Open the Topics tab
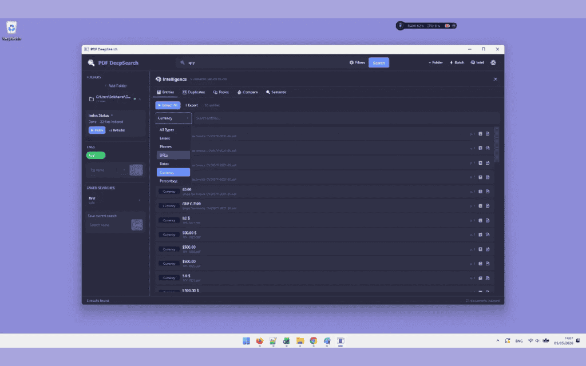The height and width of the screenshot is (366, 586). tap(221, 92)
